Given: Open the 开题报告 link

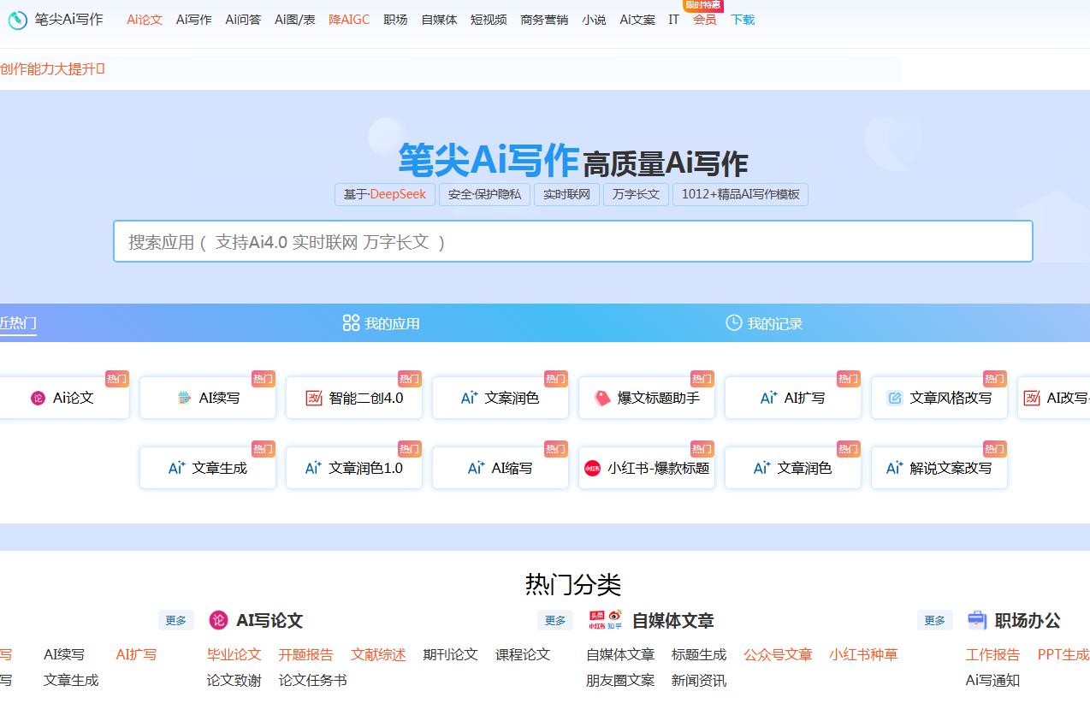Looking at the screenshot, I should 305,654.
